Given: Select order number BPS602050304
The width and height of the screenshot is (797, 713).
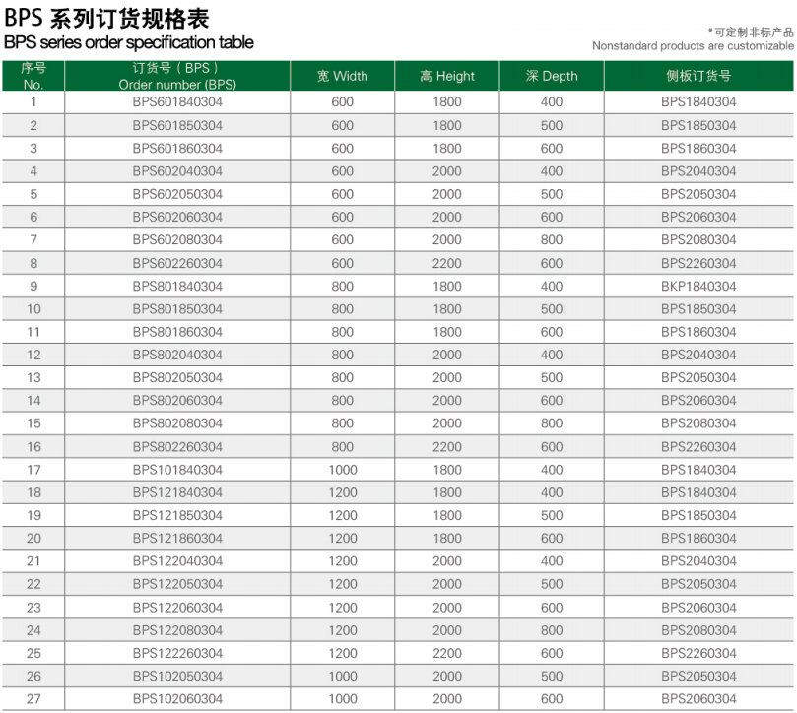Looking at the screenshot, I should point(177,194).
